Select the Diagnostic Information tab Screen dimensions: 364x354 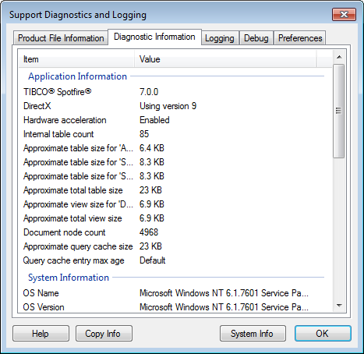point(154,37)
